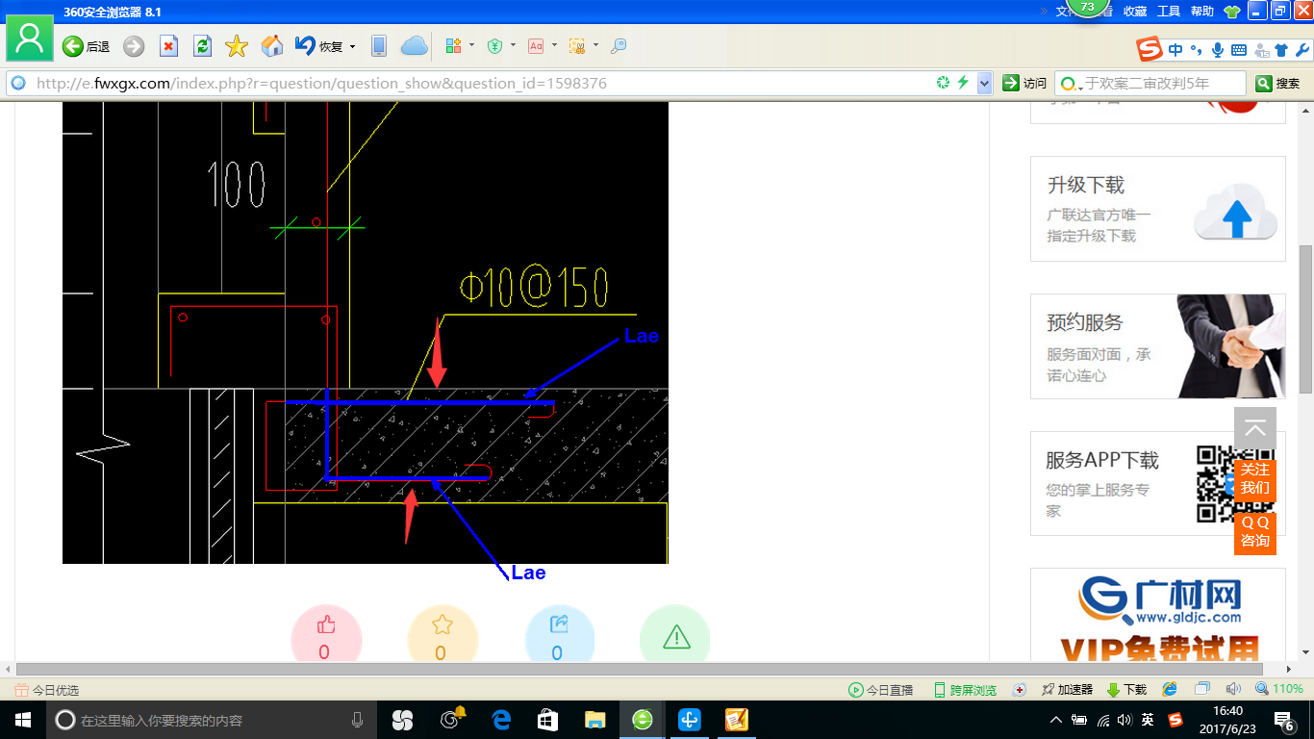Click the 广材网 VIP banner
This screenshot has height=739, width=1314.
1158,616
